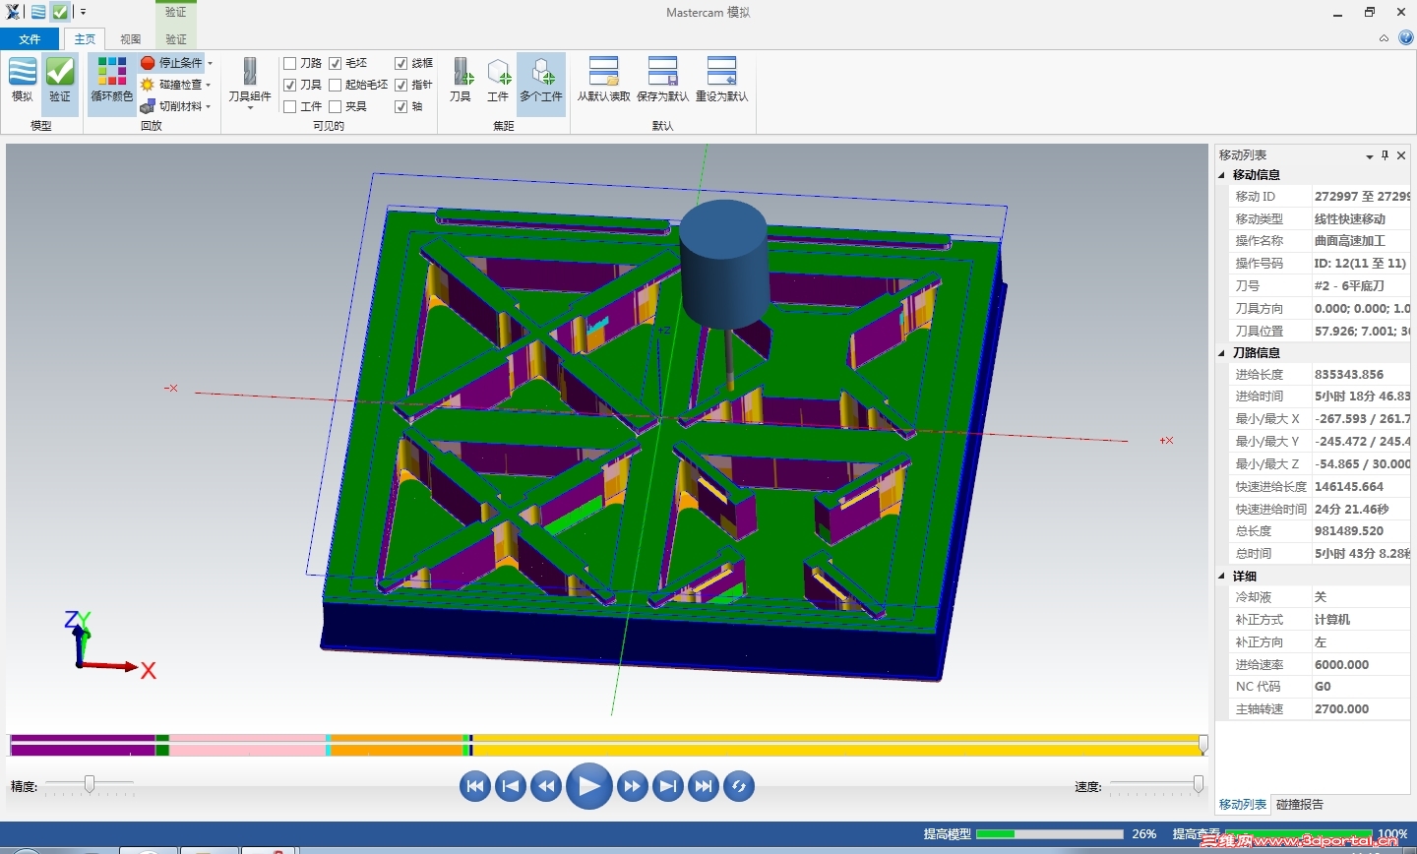Click the help question mark icon

click(x=1405, y=38)
